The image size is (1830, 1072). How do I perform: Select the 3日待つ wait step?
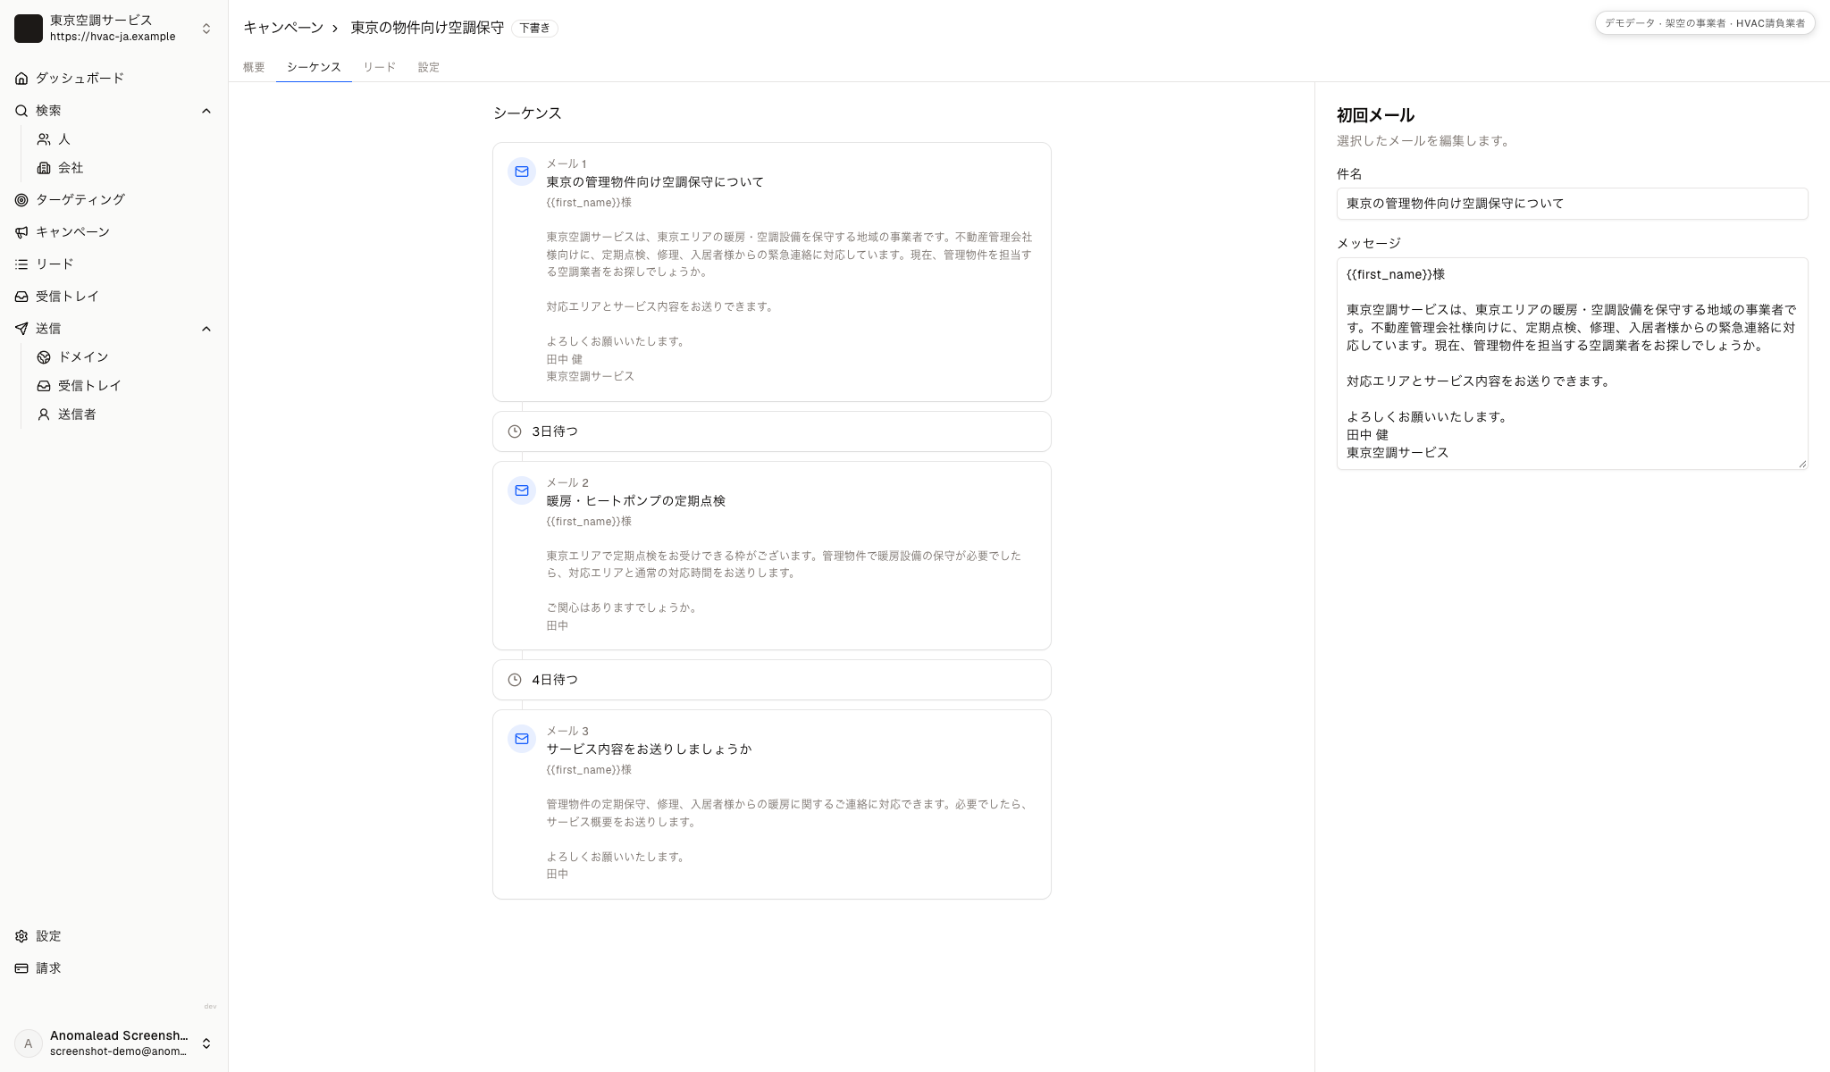772,431
